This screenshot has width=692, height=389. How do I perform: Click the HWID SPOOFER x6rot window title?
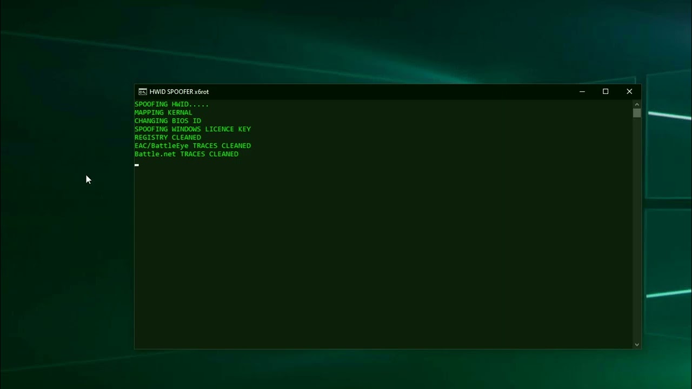[179, 92]
